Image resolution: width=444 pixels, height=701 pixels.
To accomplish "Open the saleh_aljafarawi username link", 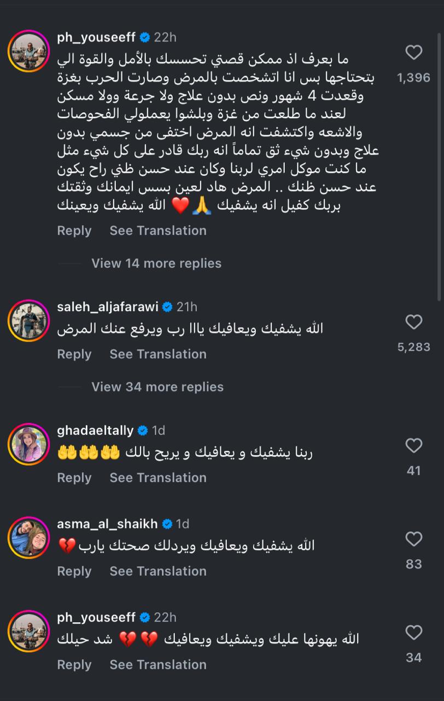I will click(107, 307).
